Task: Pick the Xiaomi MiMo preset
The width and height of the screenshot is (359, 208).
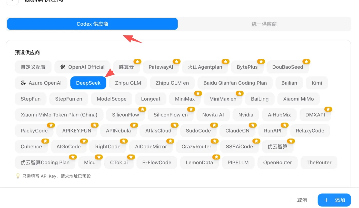Action: [298, 99]
